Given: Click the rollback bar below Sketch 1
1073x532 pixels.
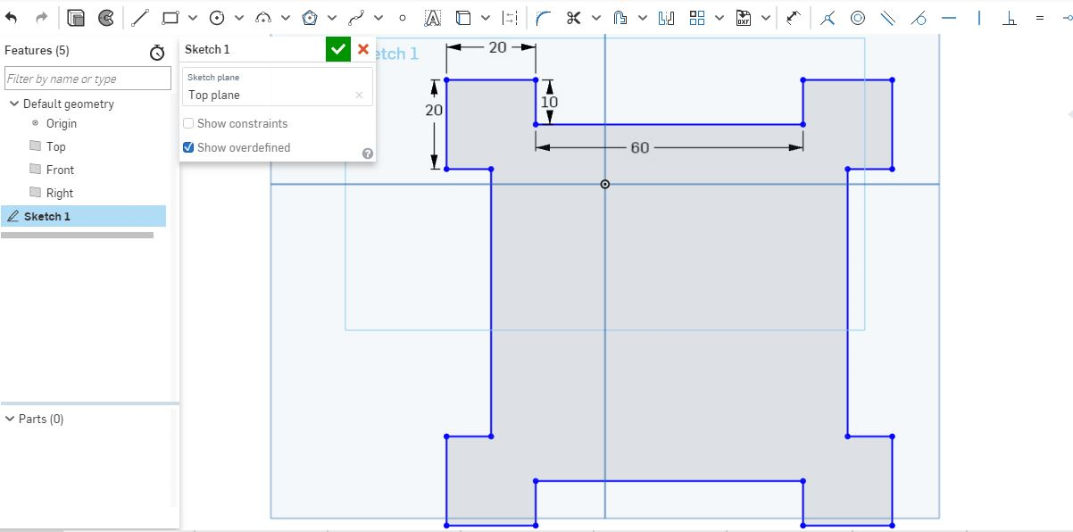Looking at the screenshot, I should coord(78,236).
